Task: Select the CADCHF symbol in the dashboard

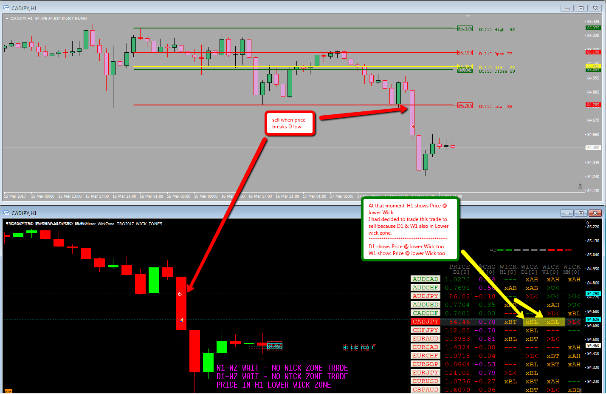Action: pyautogui.click(x=426, y=313)
